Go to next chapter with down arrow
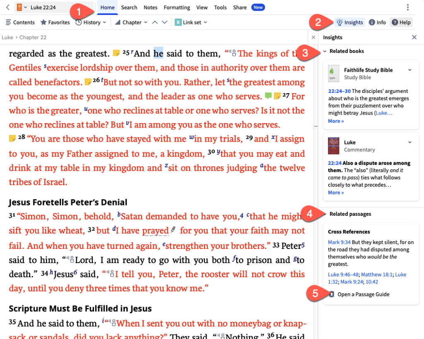Viewport: 424px width, 339px height. 164,22
